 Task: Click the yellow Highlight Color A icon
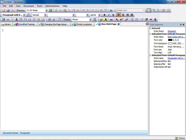[106, 20]
